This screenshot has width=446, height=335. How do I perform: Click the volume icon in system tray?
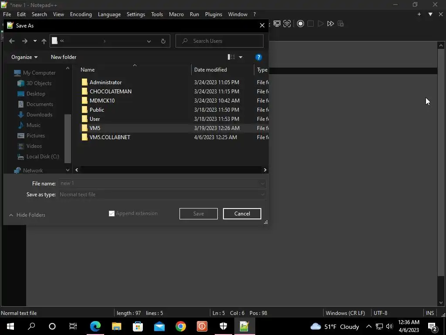(389, 326)
